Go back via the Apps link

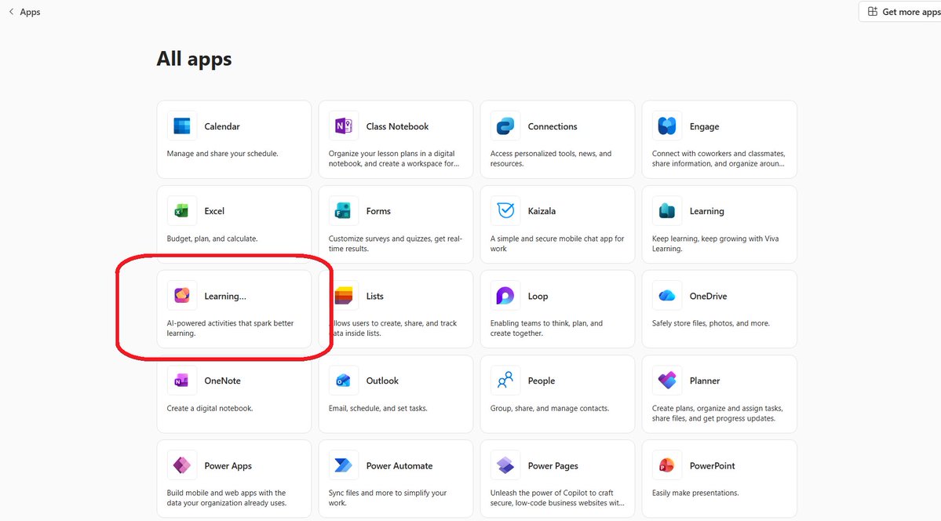click(30, 12)
